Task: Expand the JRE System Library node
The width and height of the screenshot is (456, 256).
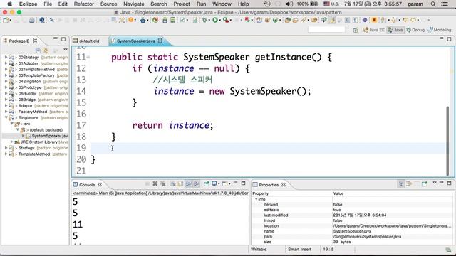Action: coord(11,142)
